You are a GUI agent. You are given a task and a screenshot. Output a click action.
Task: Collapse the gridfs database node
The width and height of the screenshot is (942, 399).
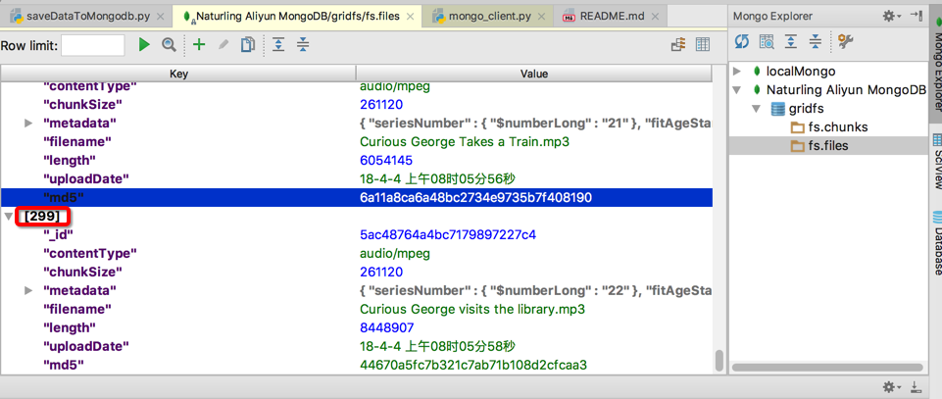point(756,109)
